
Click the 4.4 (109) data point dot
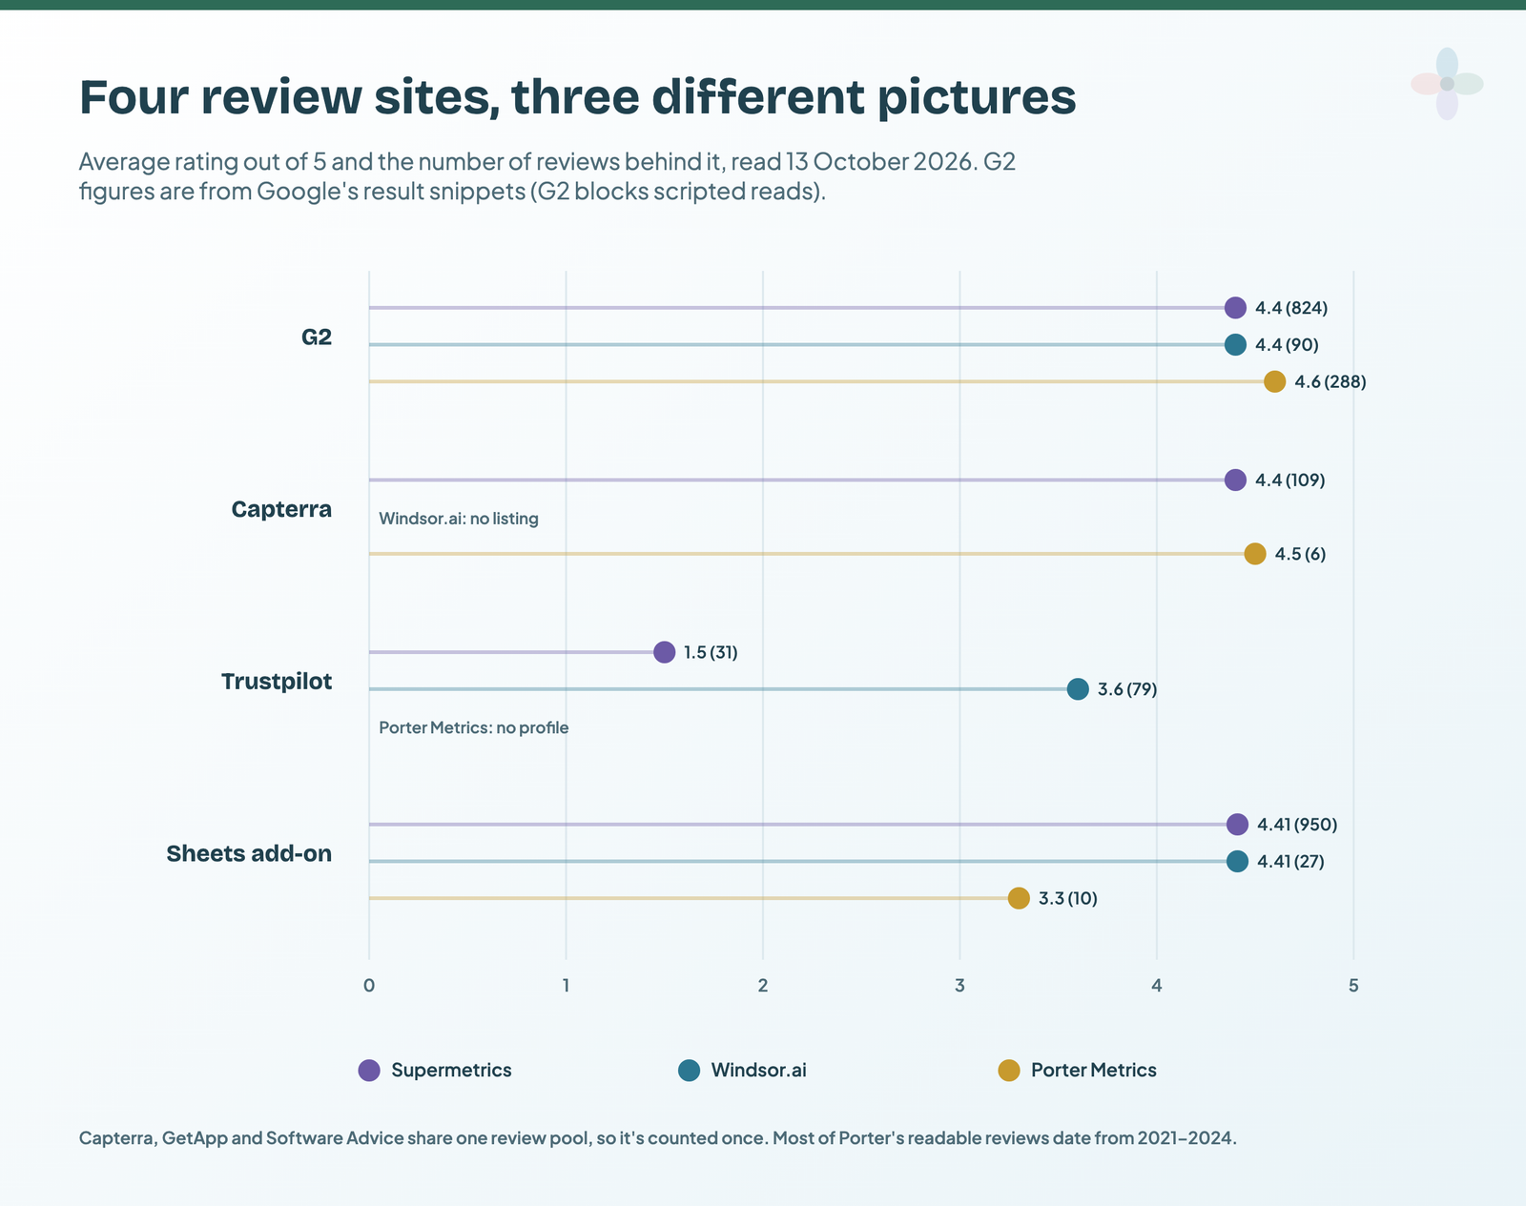point(1235,480)
